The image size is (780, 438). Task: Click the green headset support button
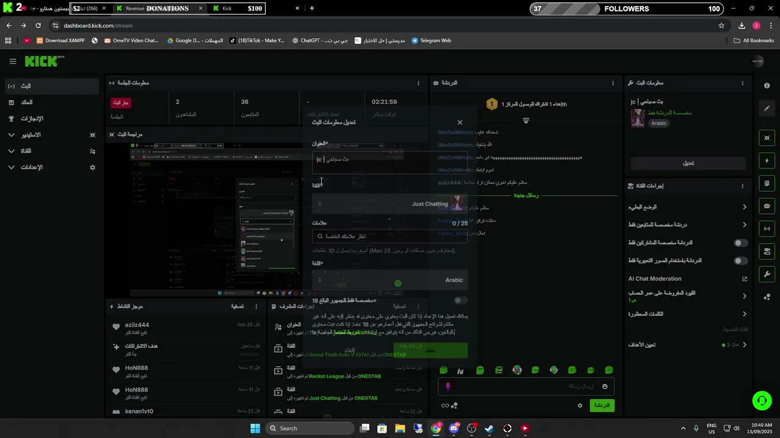coord(762,400)
